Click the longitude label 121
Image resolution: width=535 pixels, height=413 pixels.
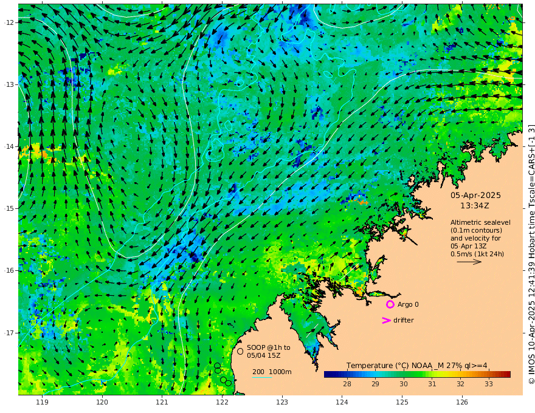coord(162,402)
